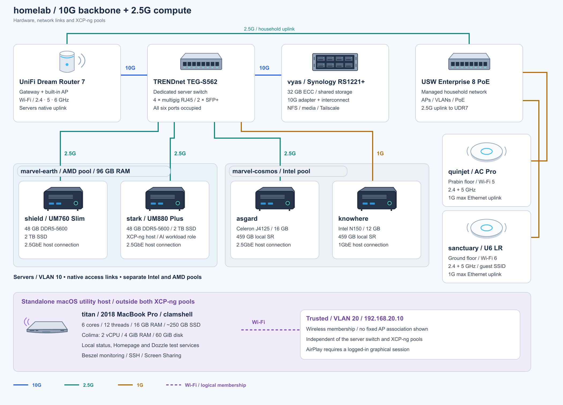
Task: Click the shield UM760 Slim mini PC icon
Action: click(x=63, y=199)
